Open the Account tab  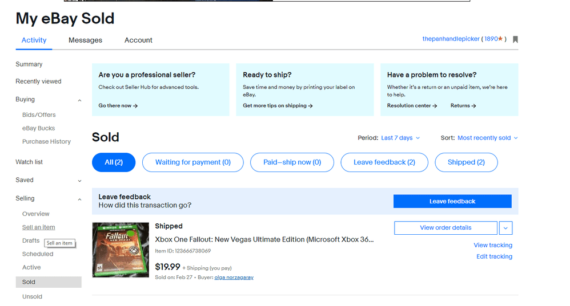138,40
